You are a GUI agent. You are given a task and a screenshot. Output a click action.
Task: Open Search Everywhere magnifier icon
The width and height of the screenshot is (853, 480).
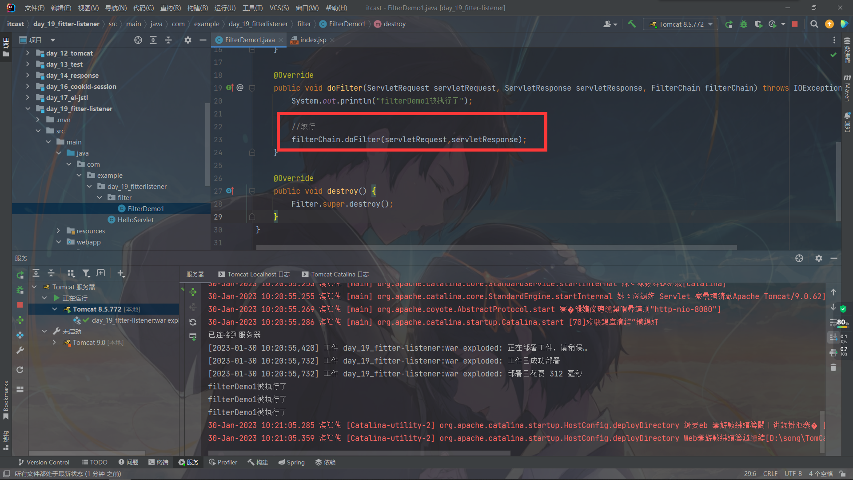814,24
